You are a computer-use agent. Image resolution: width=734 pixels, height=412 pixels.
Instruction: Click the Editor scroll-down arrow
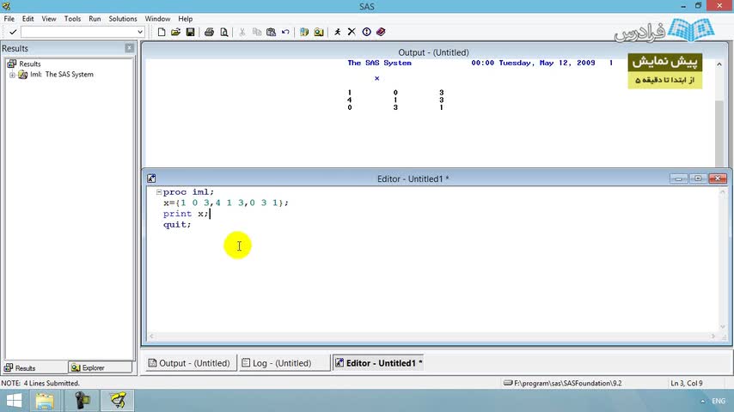point(723,327)
